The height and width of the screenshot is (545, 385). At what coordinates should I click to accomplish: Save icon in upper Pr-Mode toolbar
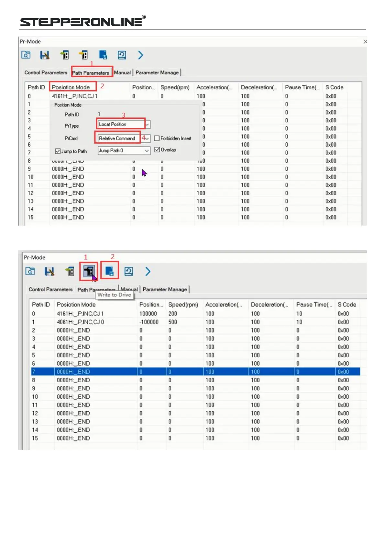pyautogui.click(x=45, y=55)
